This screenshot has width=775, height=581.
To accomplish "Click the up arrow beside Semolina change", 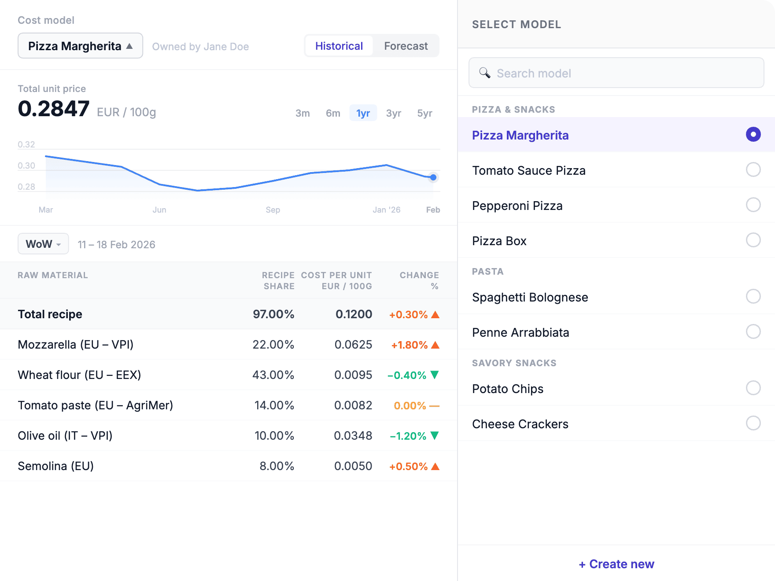I will (x=435, y=466).
